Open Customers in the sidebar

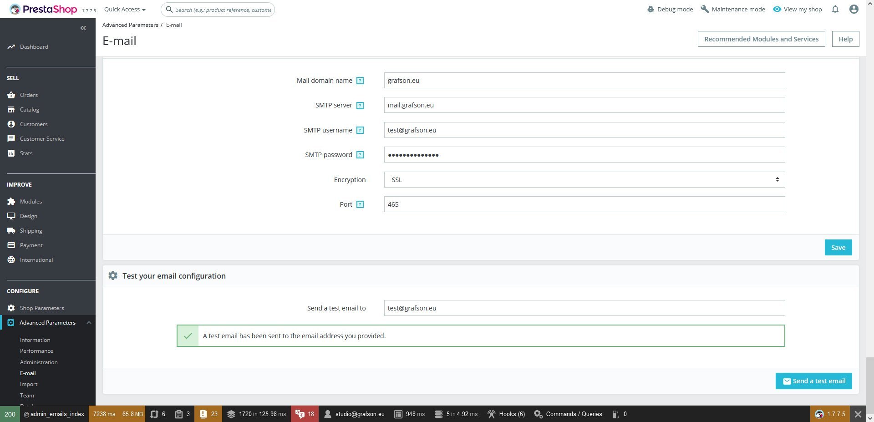(34, 124)
